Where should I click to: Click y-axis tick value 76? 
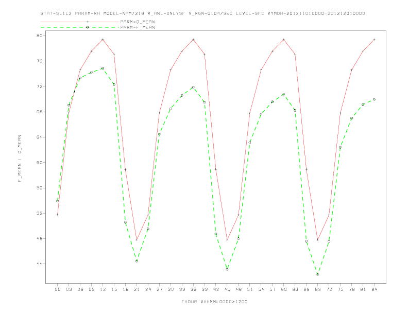pyautogui.click(x=40, y=61)
